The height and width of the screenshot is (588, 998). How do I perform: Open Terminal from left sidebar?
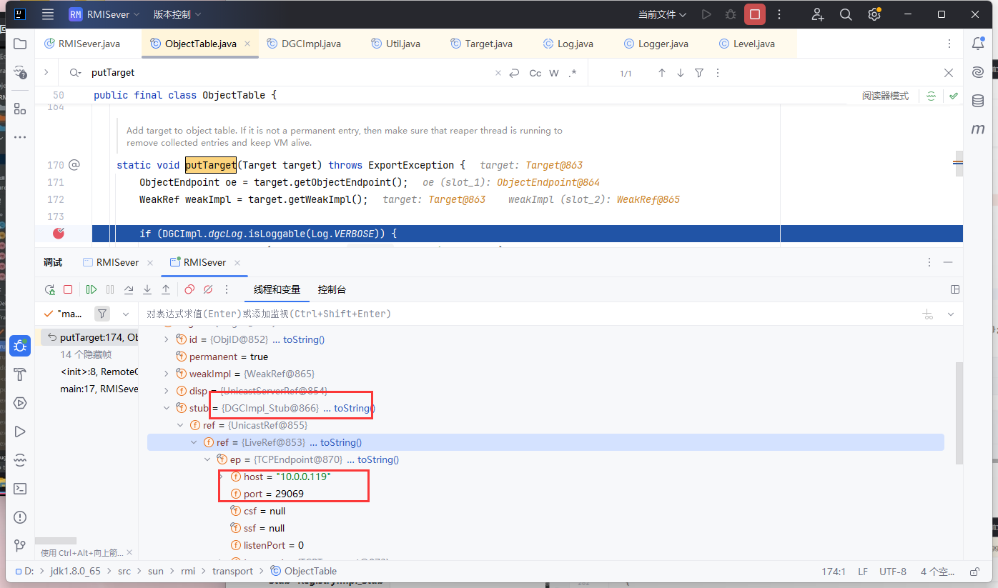20,489
